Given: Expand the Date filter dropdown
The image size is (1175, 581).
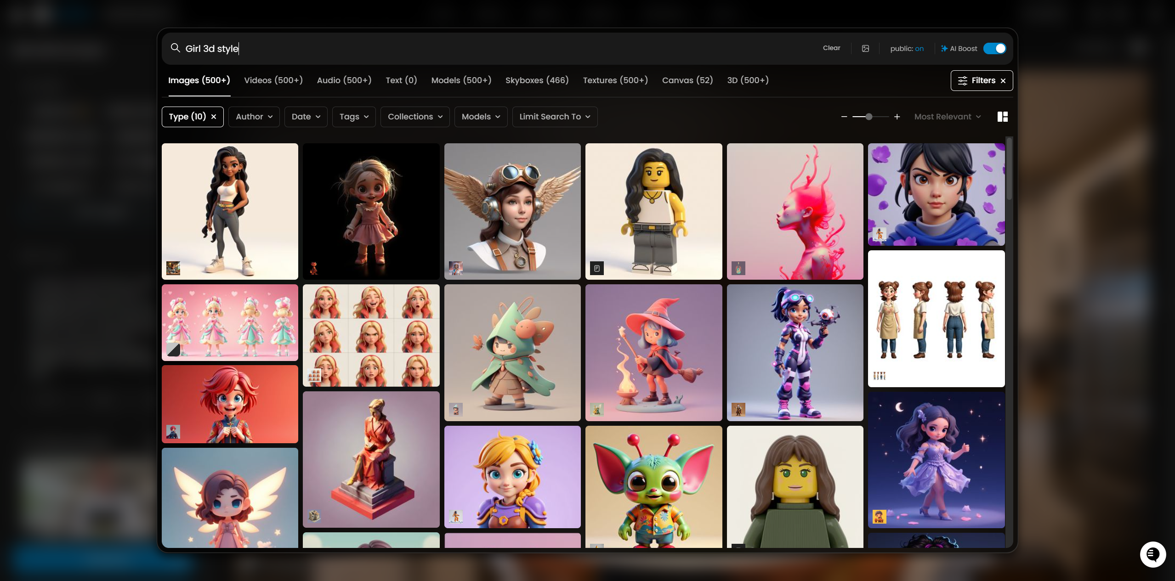Looking at the screenshot, I should click(306, 117).
